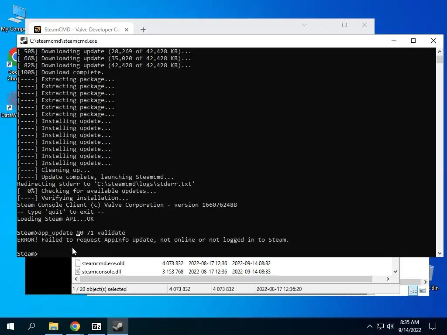Screen dimensions: 447x335
Task: Open the notification center icon
Action: [x=433, y=326]
